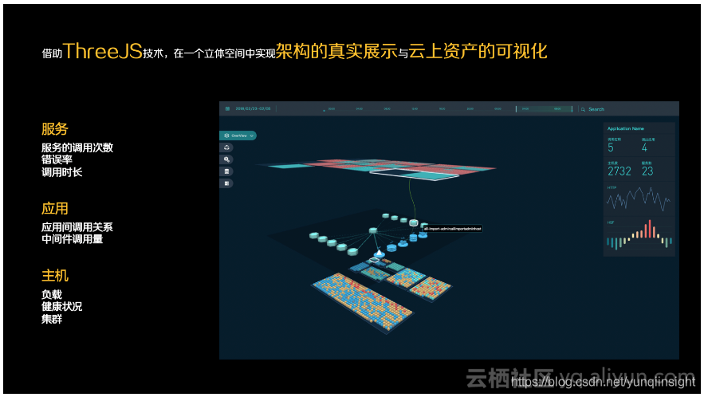Click the value 5 in the info panel
This screenshot has height=397, width=704.
(611, 147)
